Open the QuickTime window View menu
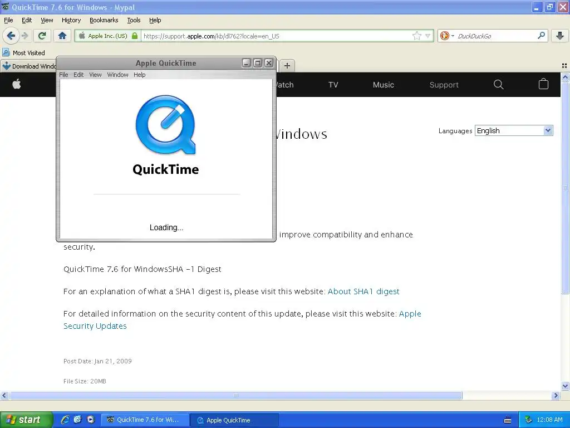570x428 pixels. [x=95, y=75]
